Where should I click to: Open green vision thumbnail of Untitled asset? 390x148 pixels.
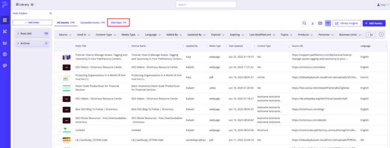coord(66,130)
